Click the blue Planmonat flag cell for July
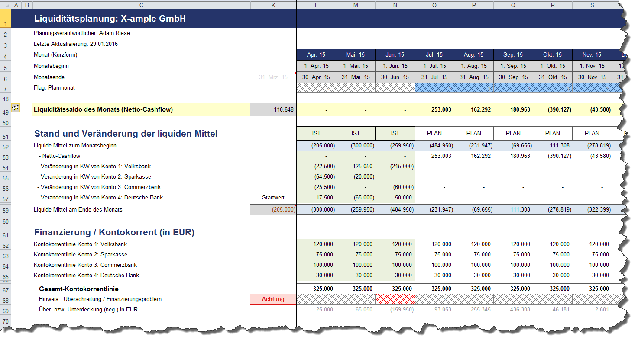 [434, 88]
